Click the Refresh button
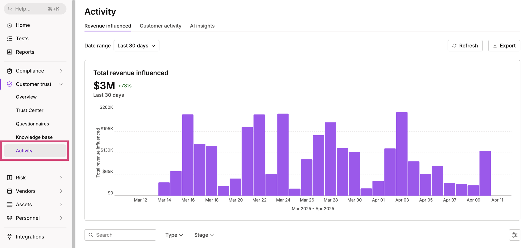The image size is (527, 248). tap(465, 46)
